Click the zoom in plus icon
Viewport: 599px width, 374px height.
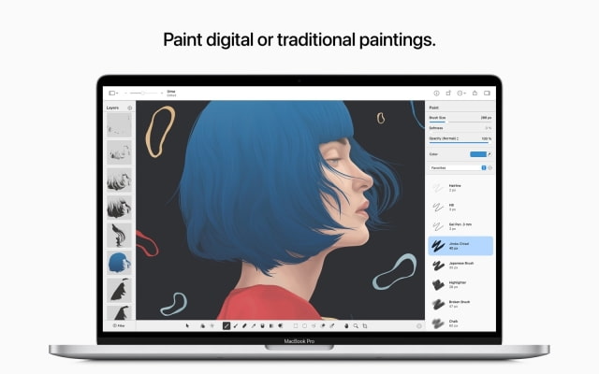[162, 93]
